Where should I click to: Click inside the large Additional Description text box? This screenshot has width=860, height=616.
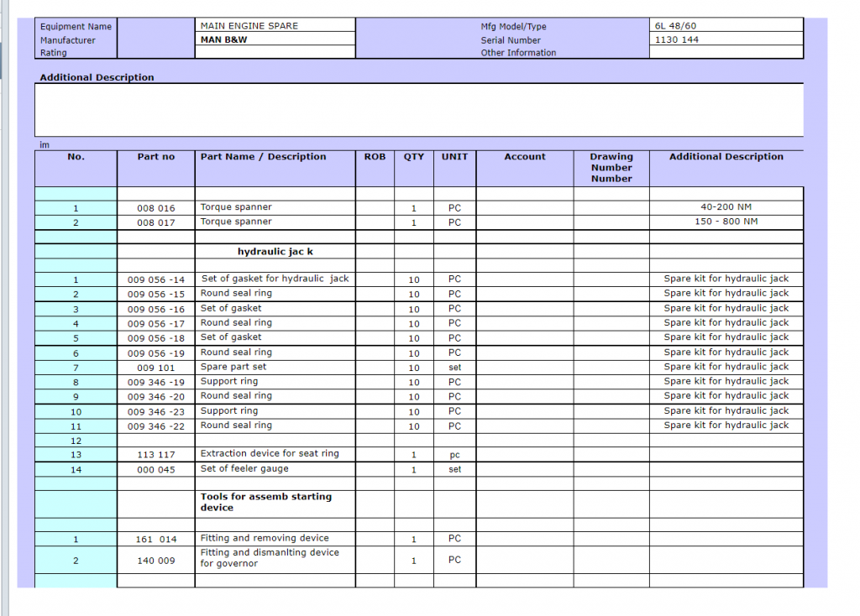pos(418,109)
